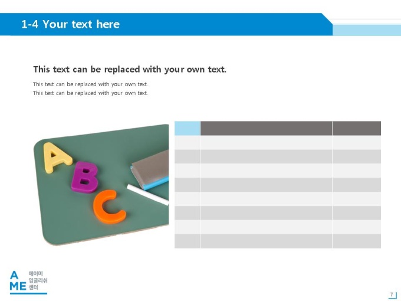Click the '1-4 Your text here' title
The image size is (401, 301).
point(70,24)
